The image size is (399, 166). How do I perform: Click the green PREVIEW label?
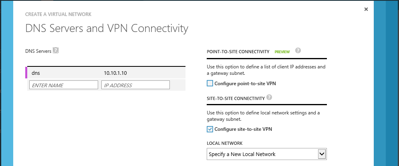click(x=282, y=52)
